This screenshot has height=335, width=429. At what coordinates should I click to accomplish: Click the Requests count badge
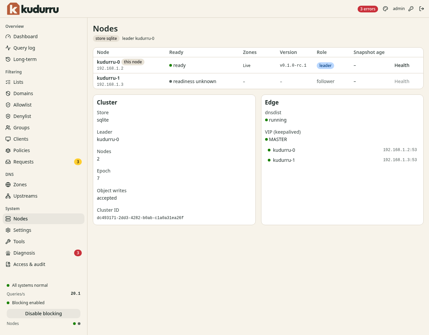click(78, 162)
